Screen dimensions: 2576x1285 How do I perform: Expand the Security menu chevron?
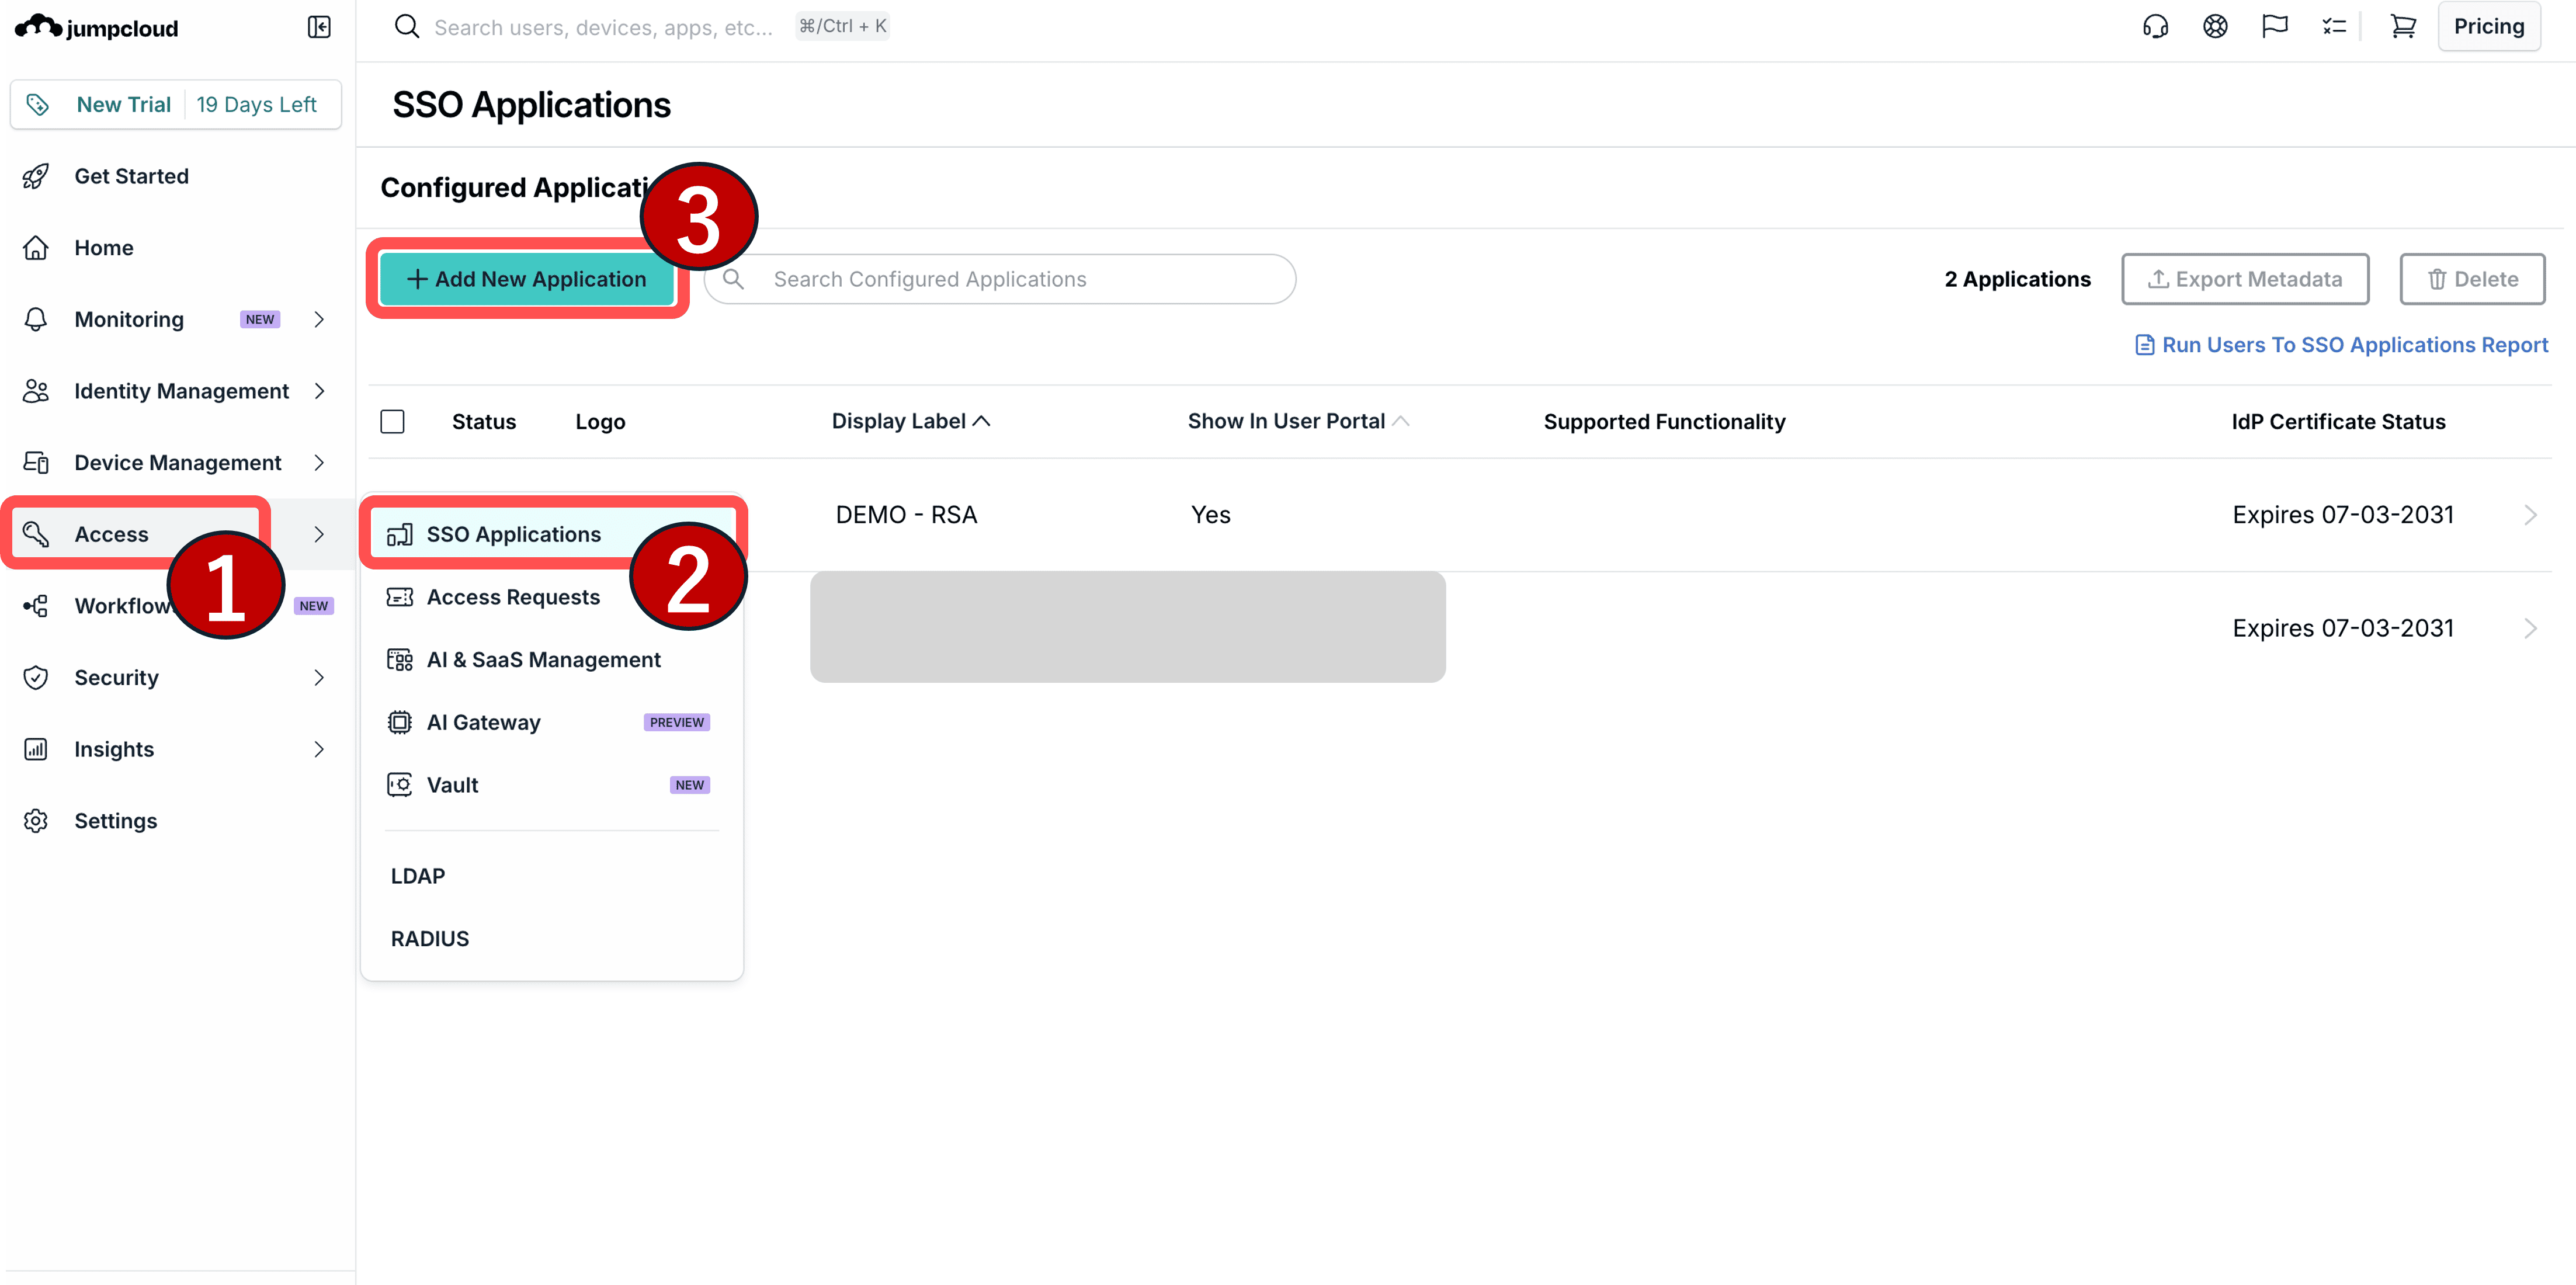click(319, 678)
